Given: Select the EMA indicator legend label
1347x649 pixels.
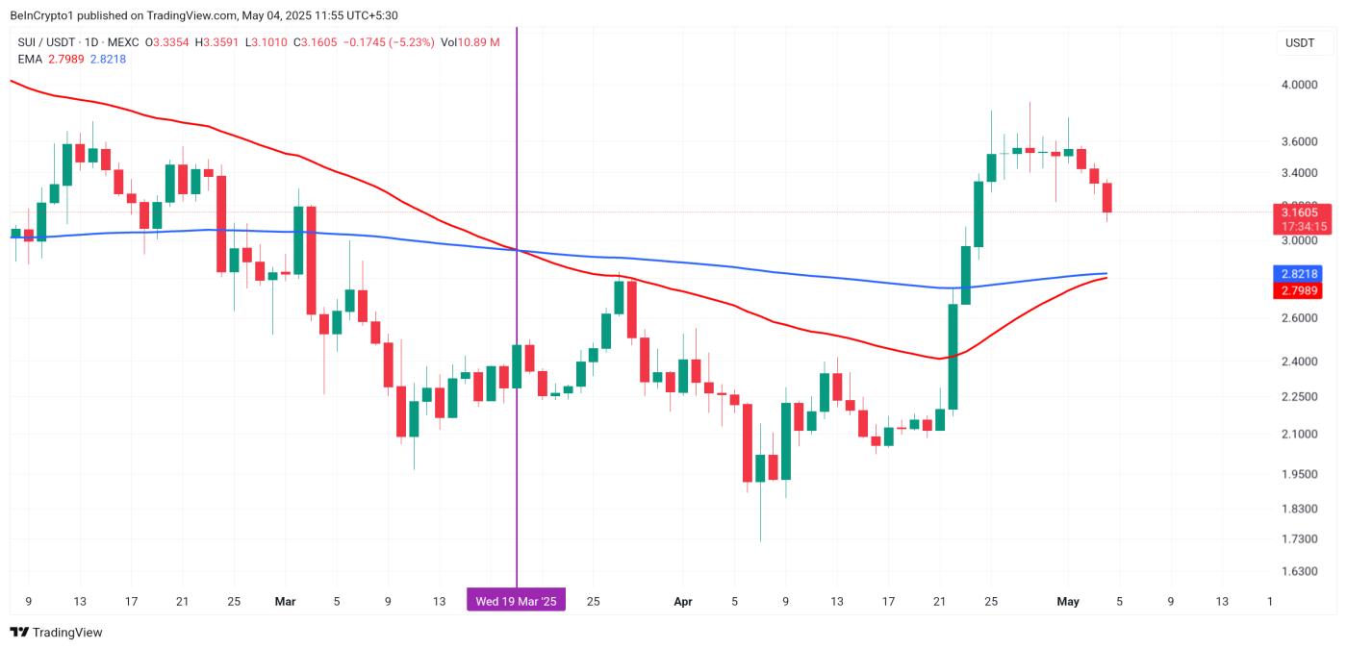Looking at the screenshot, I should coord(29,59).
